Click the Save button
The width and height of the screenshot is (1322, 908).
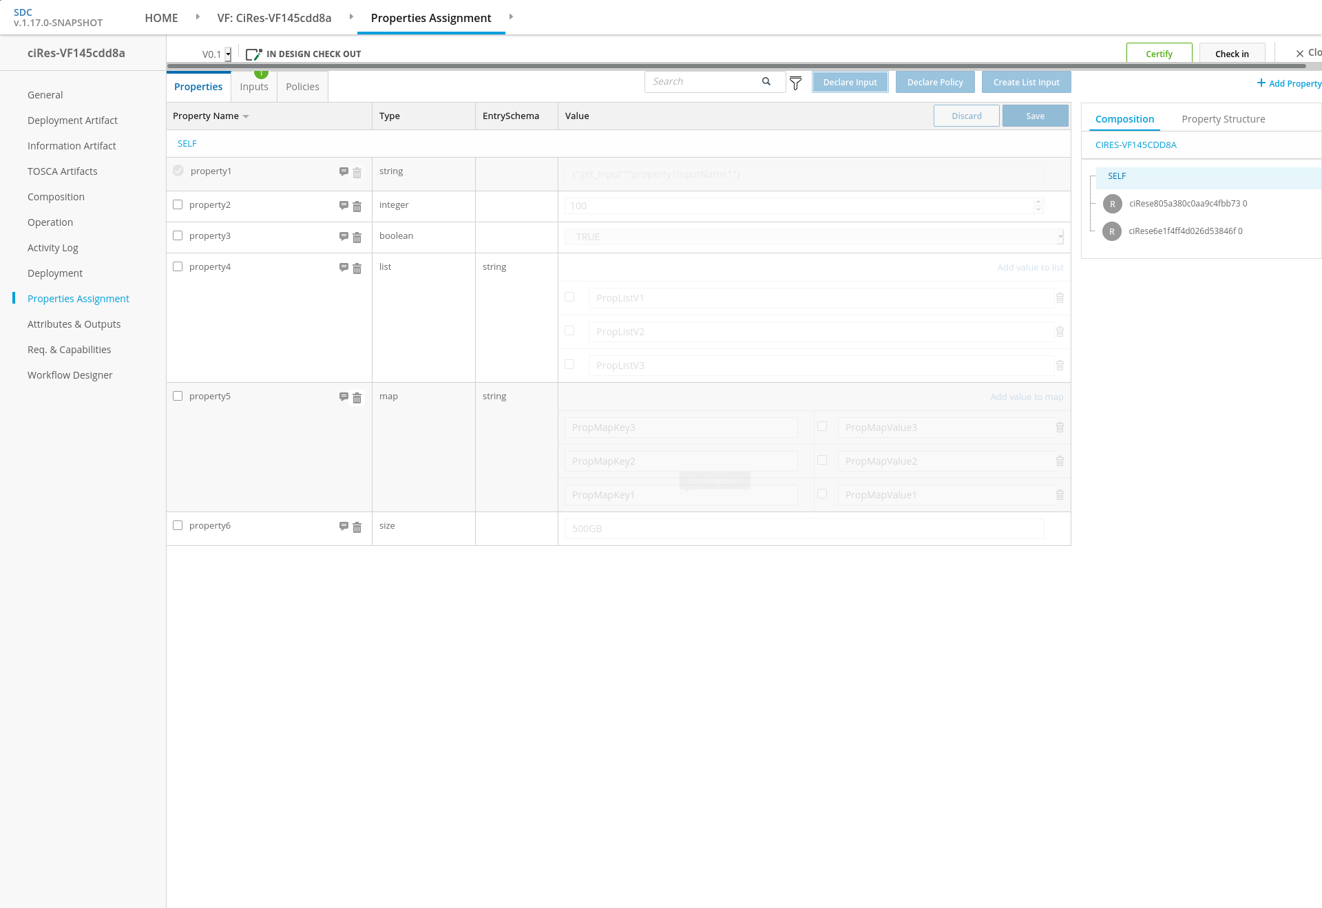coord(1035,116)
